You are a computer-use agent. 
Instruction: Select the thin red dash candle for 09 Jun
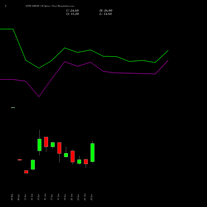tap(19, 160)
